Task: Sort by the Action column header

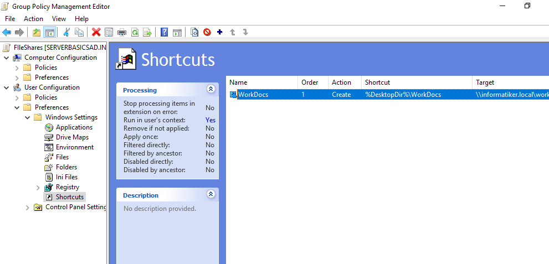Action: coord(345,82)
